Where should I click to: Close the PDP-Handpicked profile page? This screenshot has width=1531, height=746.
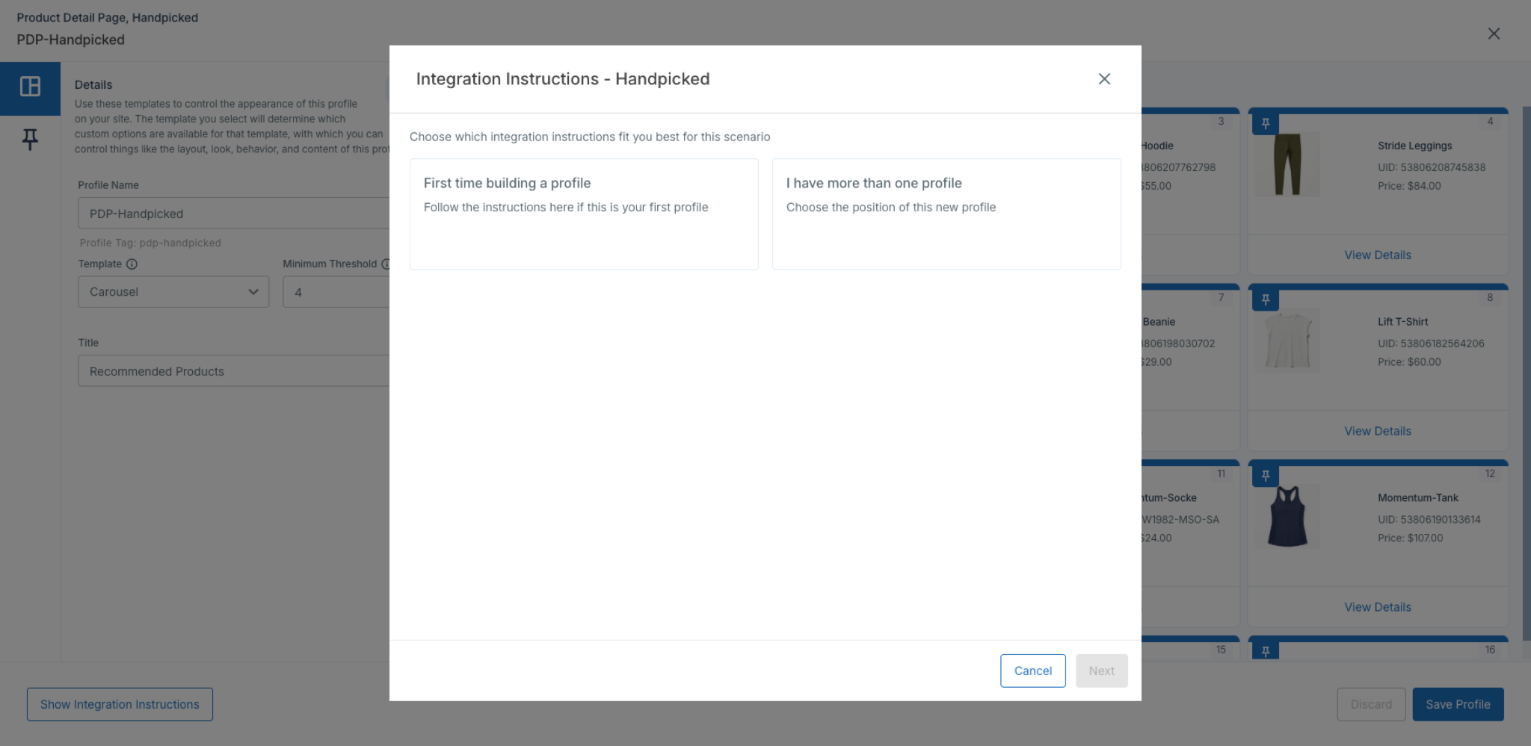[x=1494, y=34]
